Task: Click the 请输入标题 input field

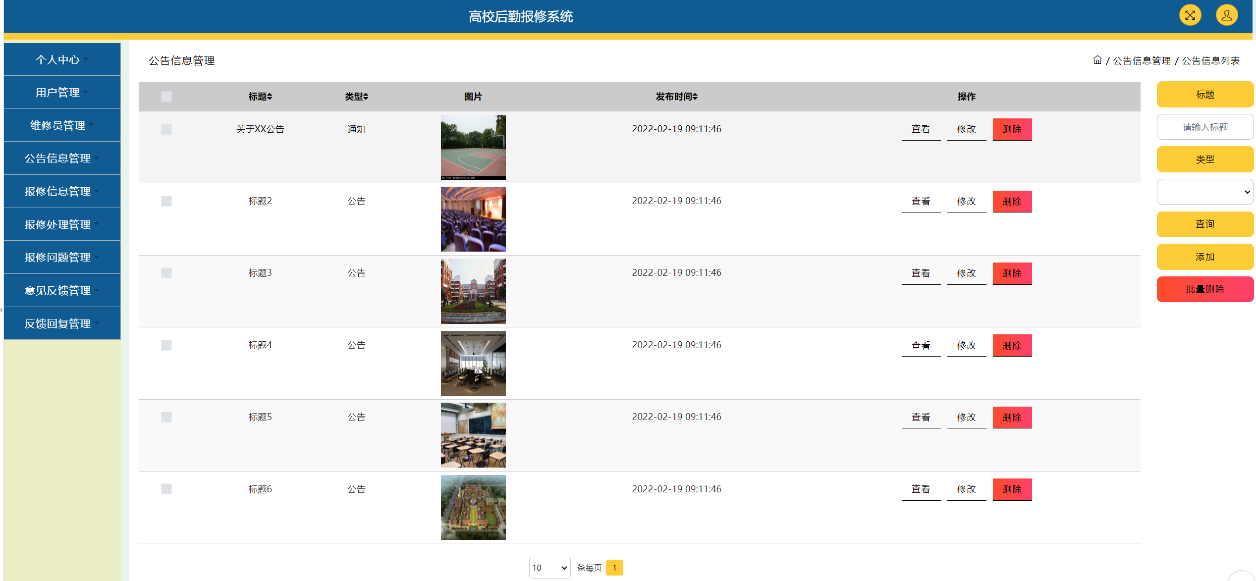Action: (x=1205, y=127)
